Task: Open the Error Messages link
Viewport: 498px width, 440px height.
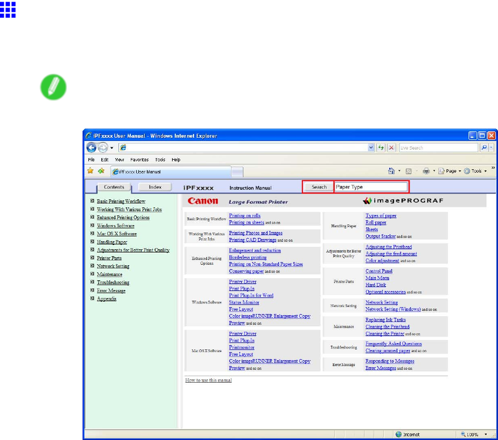Action: click(381, 368)
